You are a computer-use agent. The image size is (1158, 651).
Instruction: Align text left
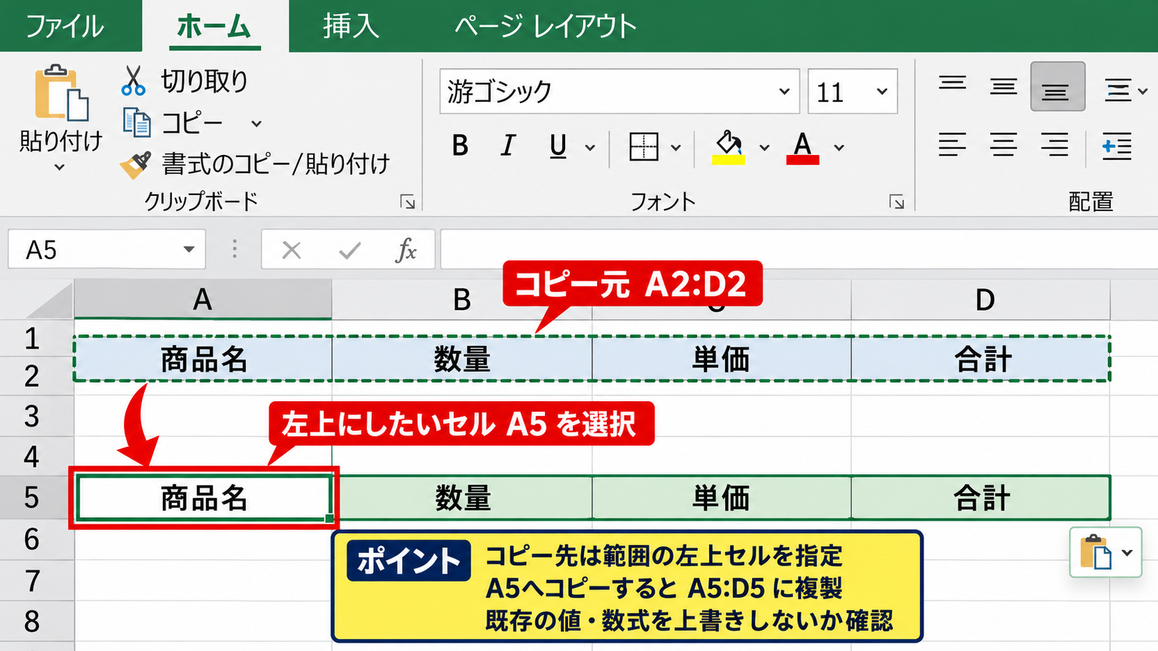click(x=952, y=145)
